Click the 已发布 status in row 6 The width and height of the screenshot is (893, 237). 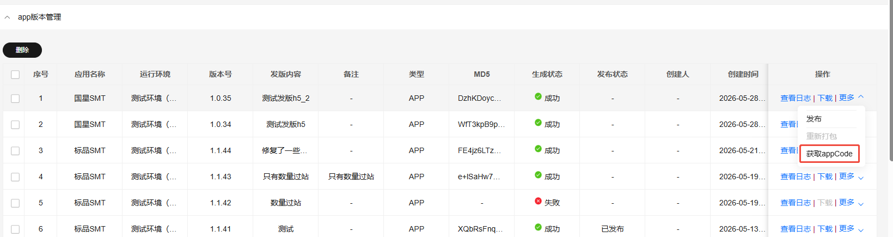pyautogui.click(x=613, y=229)
